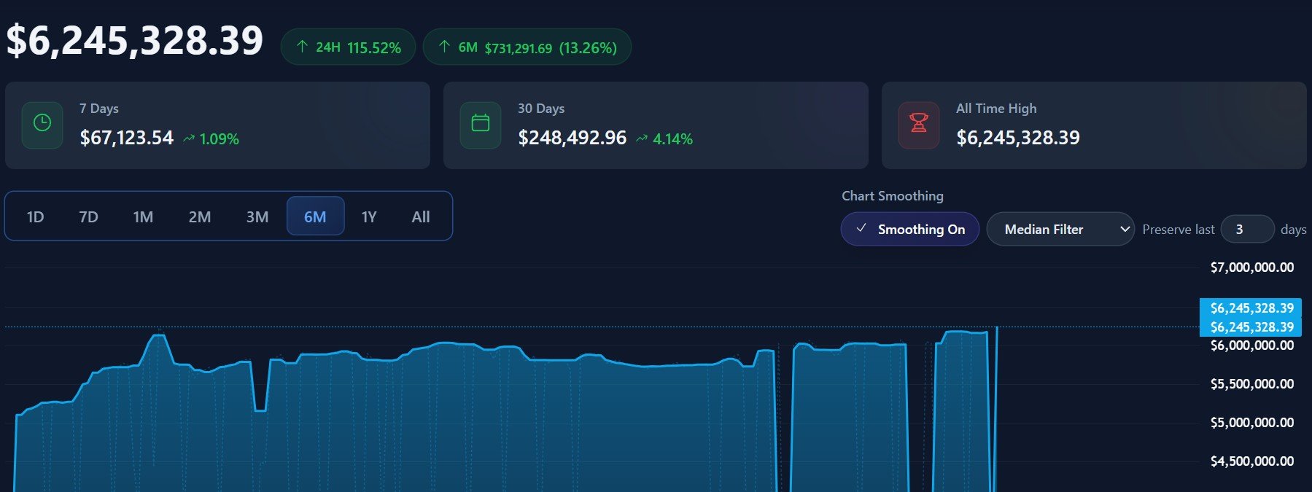
Task: Show the All time range
Action: point(421,217)
